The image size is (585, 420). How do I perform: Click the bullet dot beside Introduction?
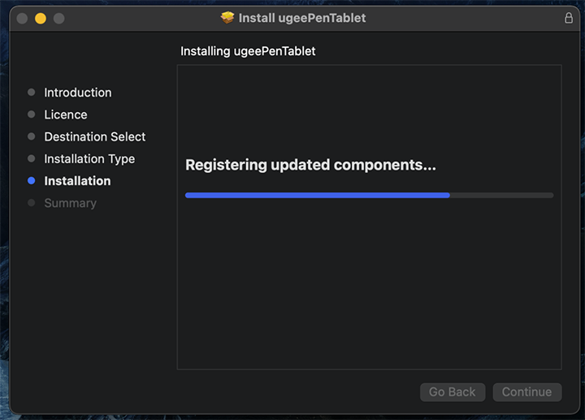[32, 93]
